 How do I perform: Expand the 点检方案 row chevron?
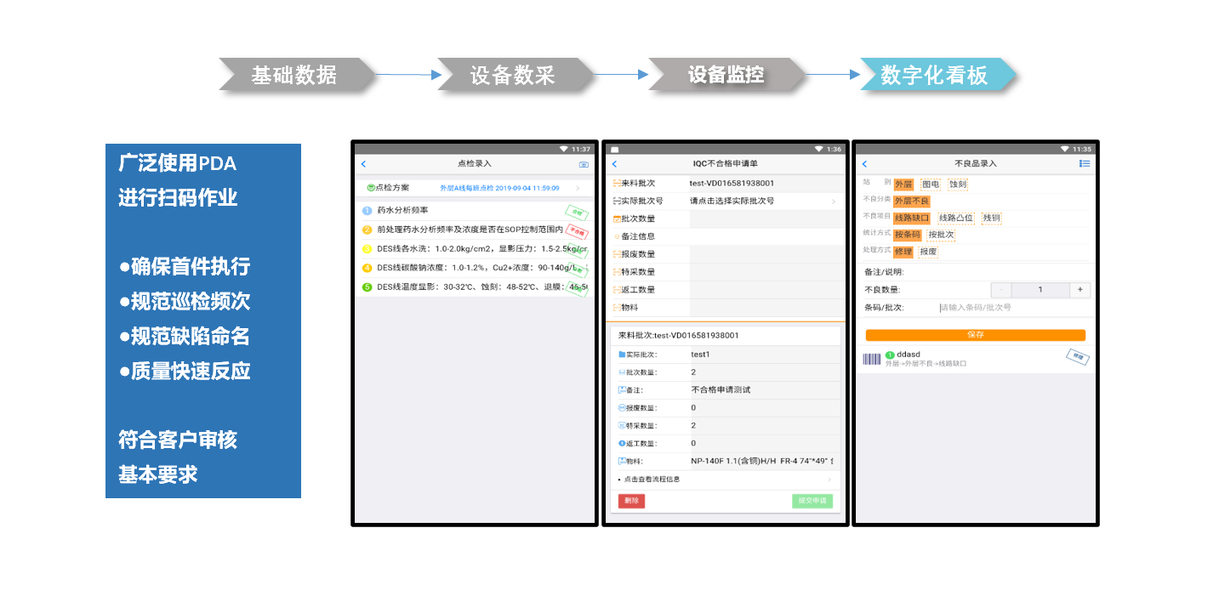click(578, 188)
